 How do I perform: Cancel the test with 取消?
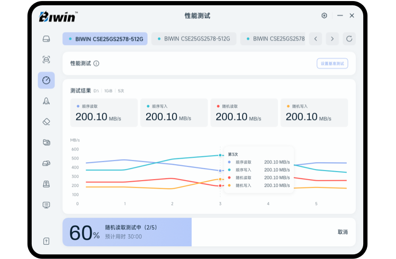click(343, 232)
